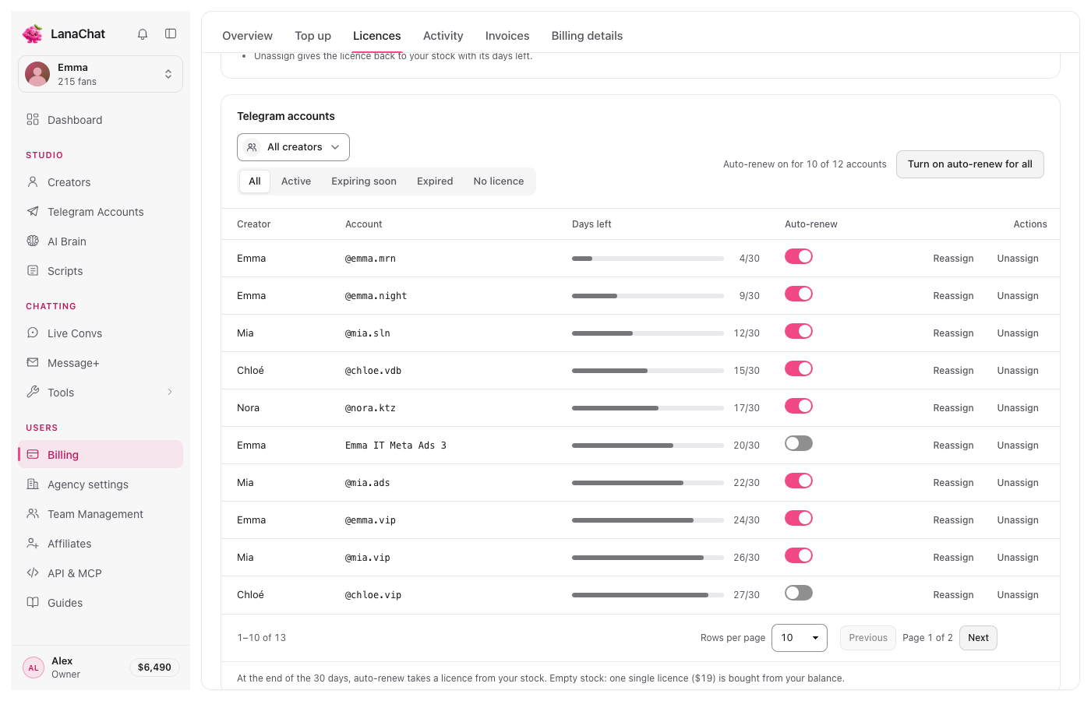This screenshot has width=1091, height=701.
Task: Open the Rows per page selector
Action: 800,638
